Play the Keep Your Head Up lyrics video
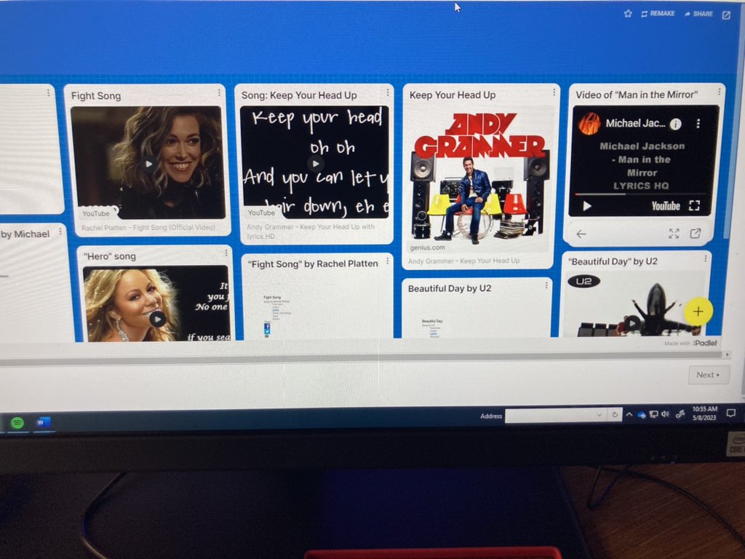The image size is (745, 559). (316, 164)
